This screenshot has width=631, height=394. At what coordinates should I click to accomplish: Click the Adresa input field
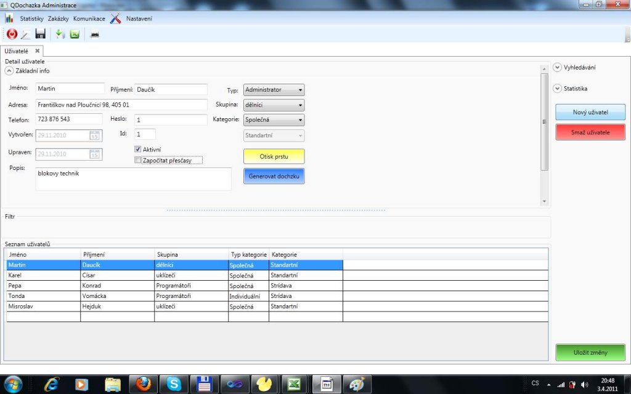[x=121, y=105]
